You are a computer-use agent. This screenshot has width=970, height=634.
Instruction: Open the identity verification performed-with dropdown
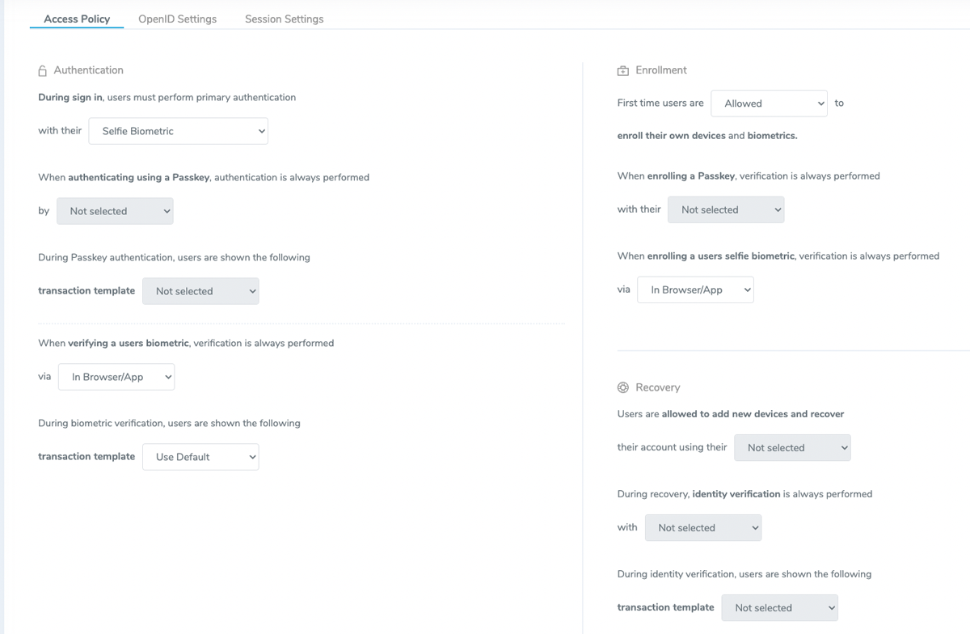pyautogui.click(x=702, y=527)
